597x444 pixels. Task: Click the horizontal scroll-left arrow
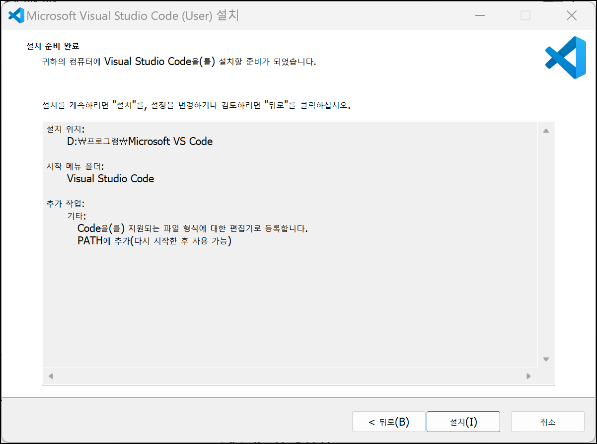(x=51, y=376)
